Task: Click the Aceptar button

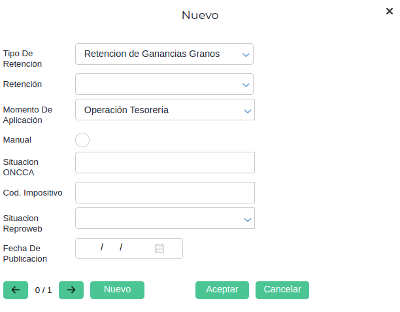Action: click(x=222, y=290)
